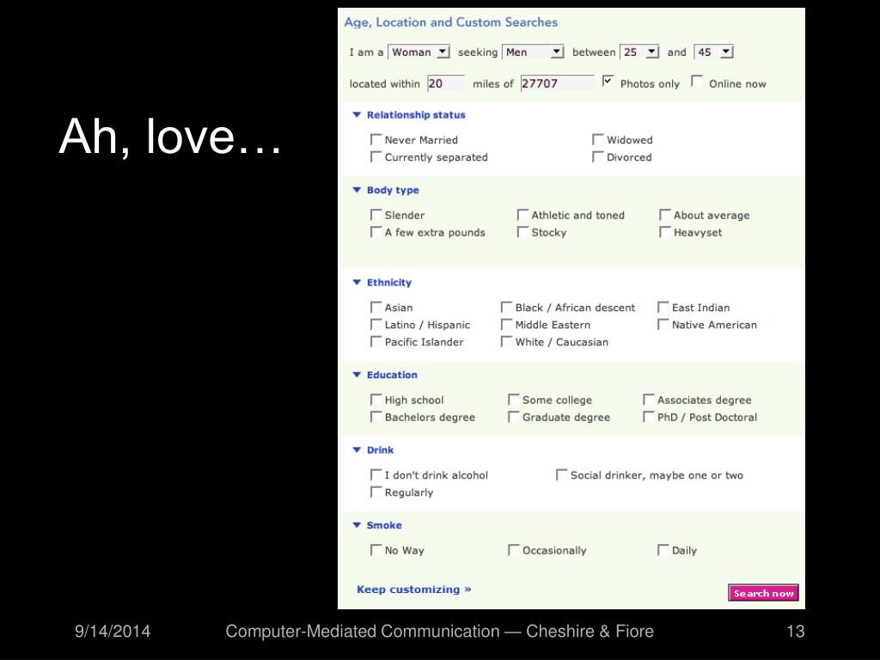
Task: Click the 9/14/2014 date in footer
Action: 113,632
